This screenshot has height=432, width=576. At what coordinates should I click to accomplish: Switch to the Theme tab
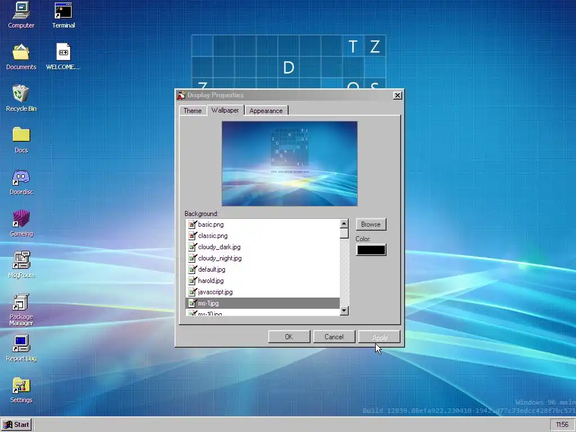[x=192, y=111]
